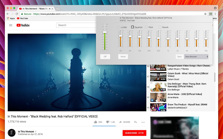Image resolution: width=223 pixels, height=139 pixels.
Task: Bookmark page with the star icon
Action: tap(205, 14)
